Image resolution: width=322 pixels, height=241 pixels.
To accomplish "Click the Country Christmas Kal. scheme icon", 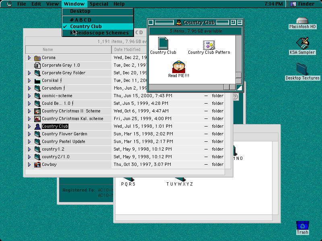I will 37,118.
